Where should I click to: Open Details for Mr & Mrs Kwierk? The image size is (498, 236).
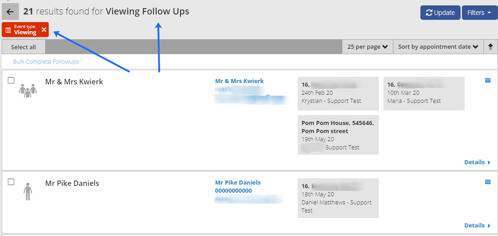point(477,162)
